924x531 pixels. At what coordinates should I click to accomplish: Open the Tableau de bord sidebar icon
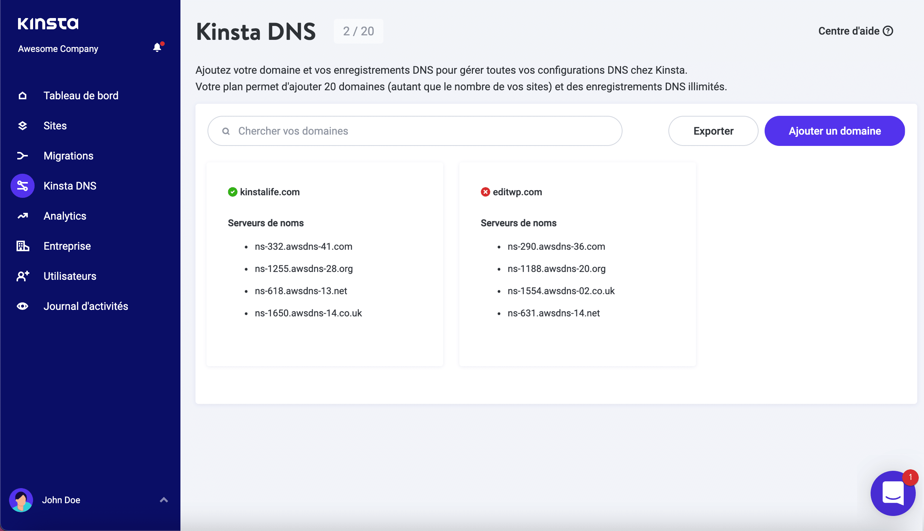pyautogui.click(x=23, y=95)
